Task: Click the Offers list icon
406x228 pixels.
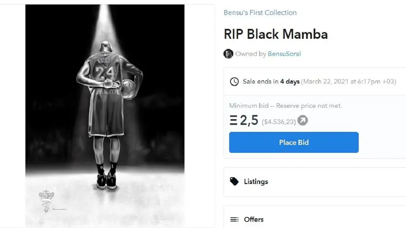Action: pos(234,219)
